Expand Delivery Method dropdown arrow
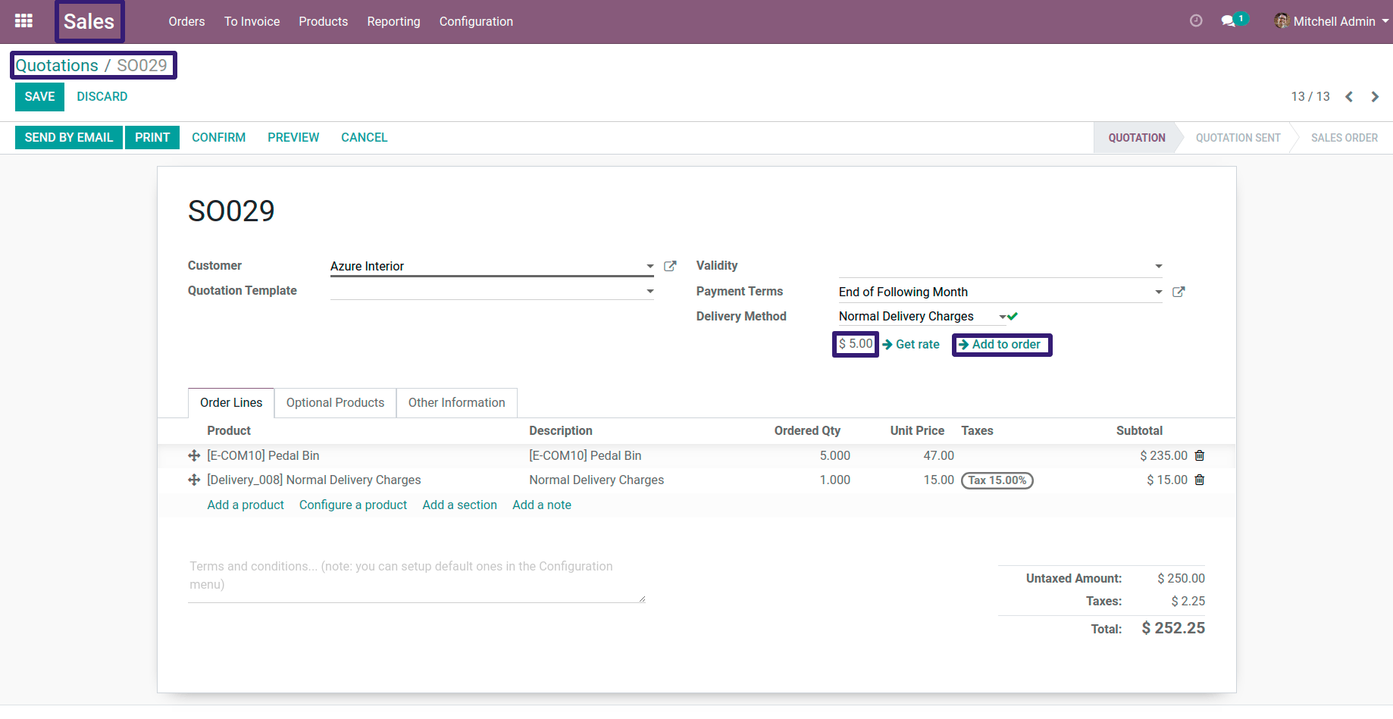Screen dimensions: 1393x719 tap(1003, 317)
